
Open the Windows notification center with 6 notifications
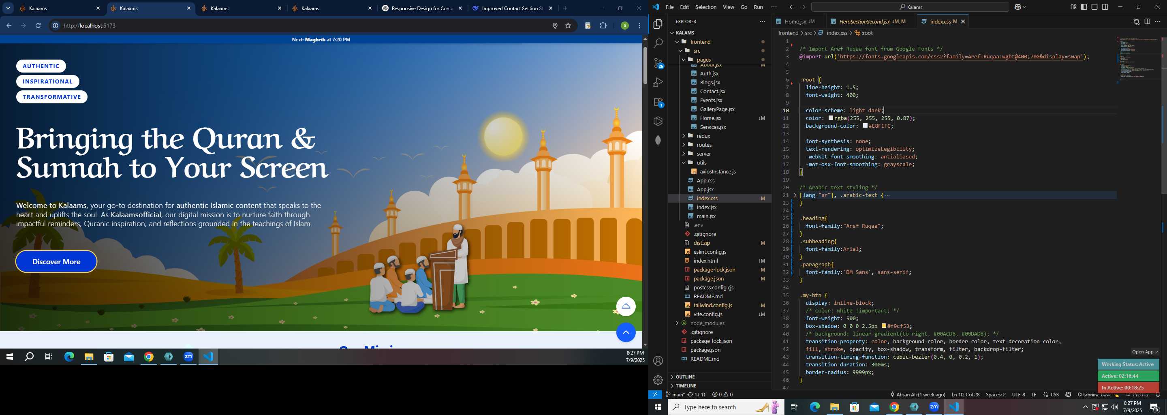[x=1155, y=407]
